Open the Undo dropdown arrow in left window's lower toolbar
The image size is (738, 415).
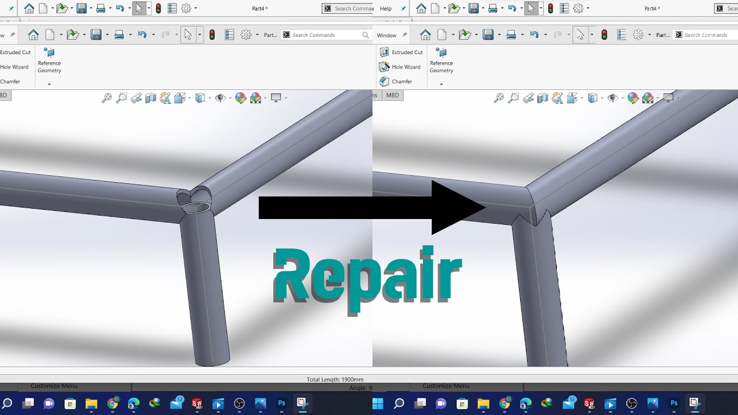[x=153, y=35]
